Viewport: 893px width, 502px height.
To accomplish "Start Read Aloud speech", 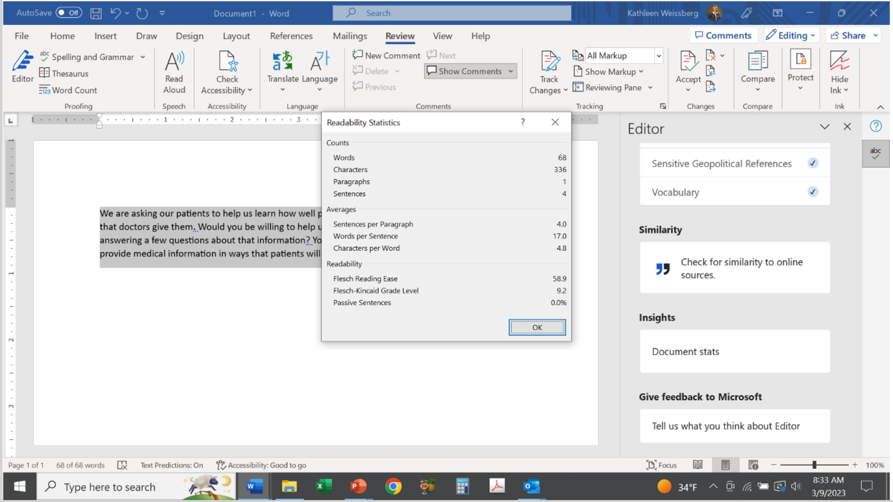I will (x=174, y=72).
